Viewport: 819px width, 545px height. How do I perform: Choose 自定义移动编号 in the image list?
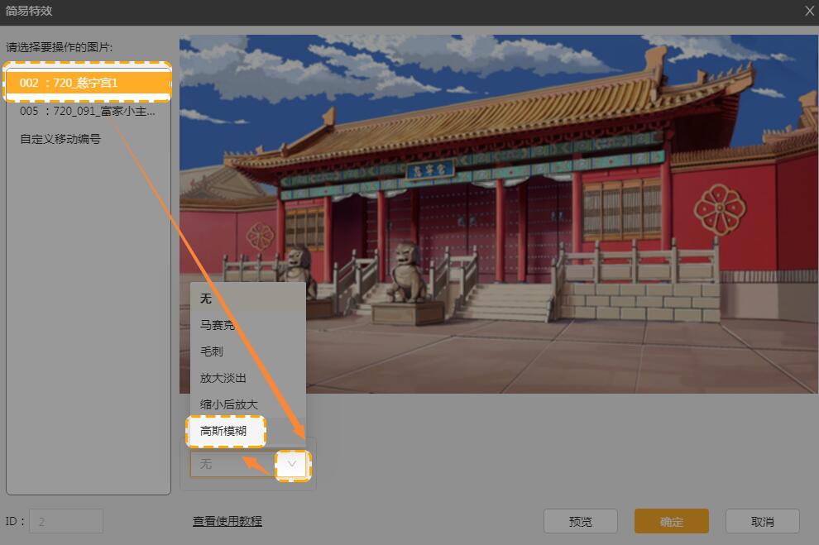tap(60, 139)
